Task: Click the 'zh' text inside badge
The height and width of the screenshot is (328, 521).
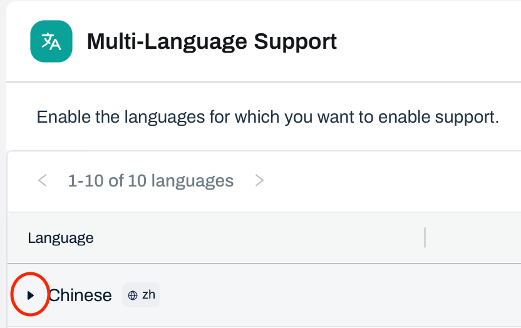Action: coord(148,295)
